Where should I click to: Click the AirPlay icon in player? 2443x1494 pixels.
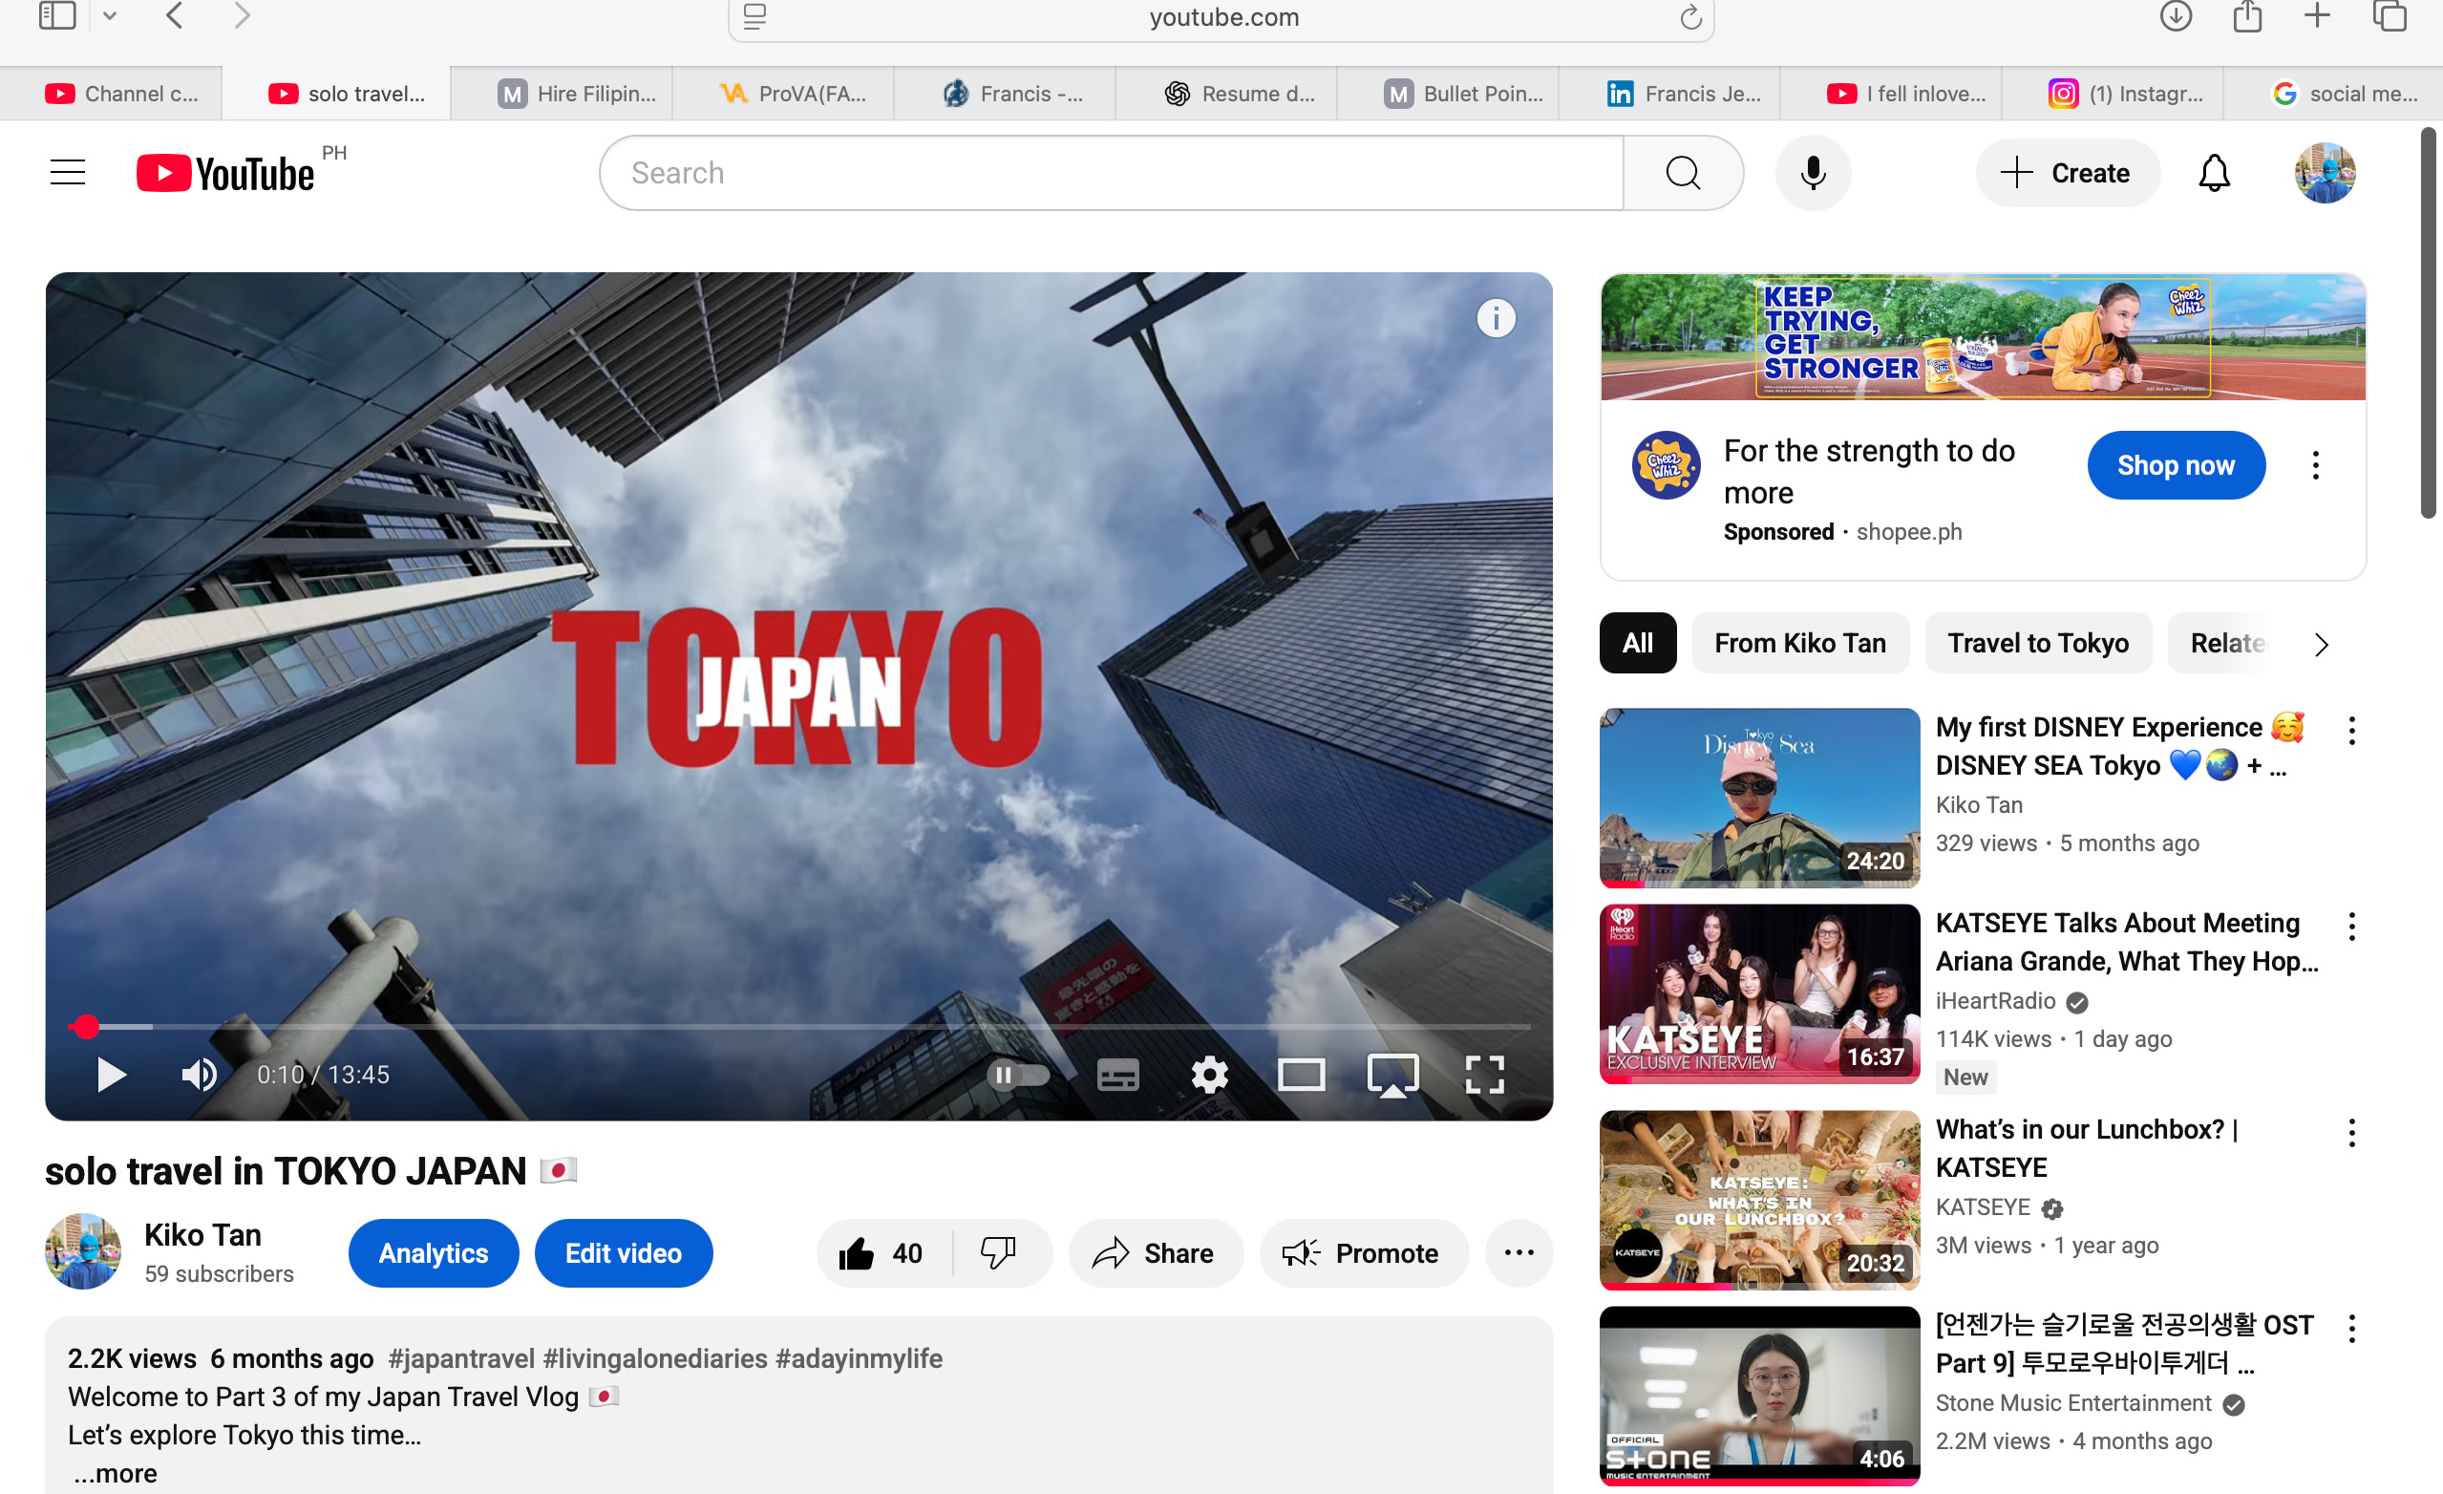(1392, 1075)
